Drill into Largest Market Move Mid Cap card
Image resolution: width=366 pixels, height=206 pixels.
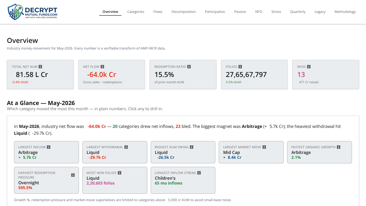(x=251, y=152)
